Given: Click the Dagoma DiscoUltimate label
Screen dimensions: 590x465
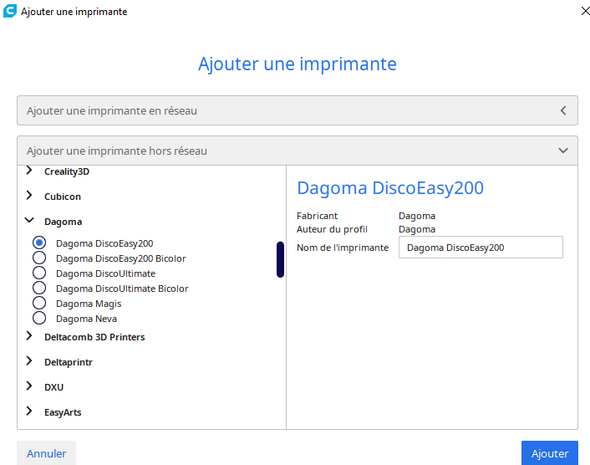Looking at the screenshot, I should 106,273.
